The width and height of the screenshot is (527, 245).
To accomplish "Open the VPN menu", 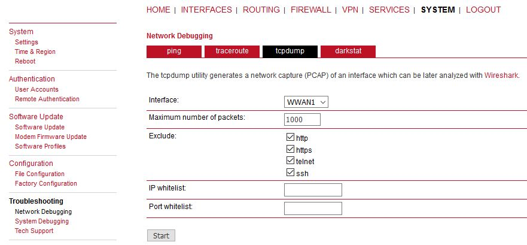I will (x=351, y=10).
